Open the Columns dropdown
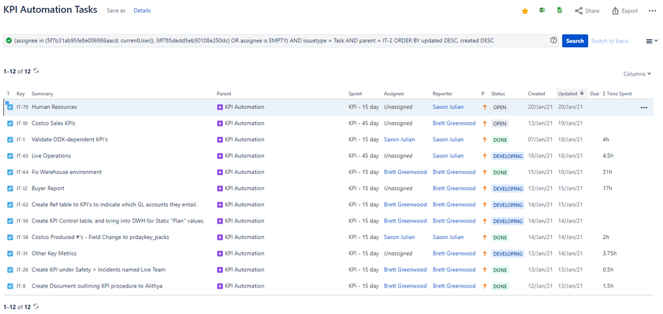 click(x=637, y=74)
